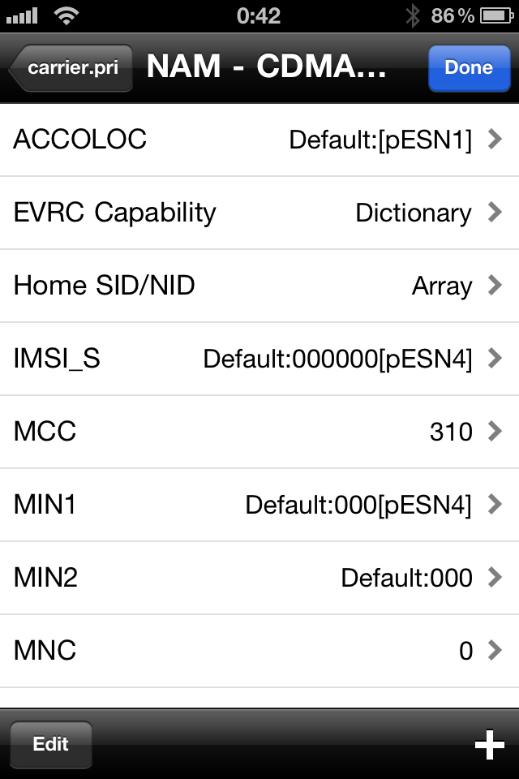Tap the battery indicator icon
The width and height of the screenshot is (519, 779).
click(496, 16)
